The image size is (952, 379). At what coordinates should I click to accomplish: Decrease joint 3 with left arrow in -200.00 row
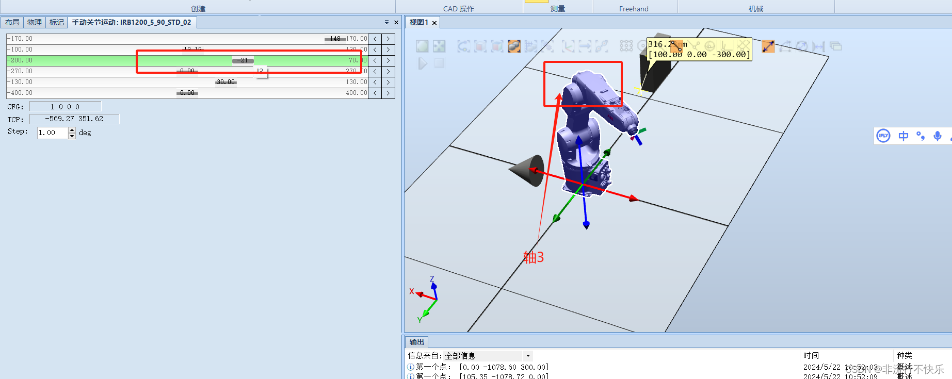coord(375,60)
